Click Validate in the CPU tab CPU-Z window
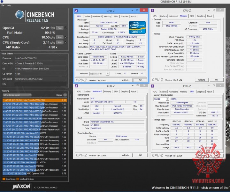Viewport: 230px width, 192px height. [125, 80]
